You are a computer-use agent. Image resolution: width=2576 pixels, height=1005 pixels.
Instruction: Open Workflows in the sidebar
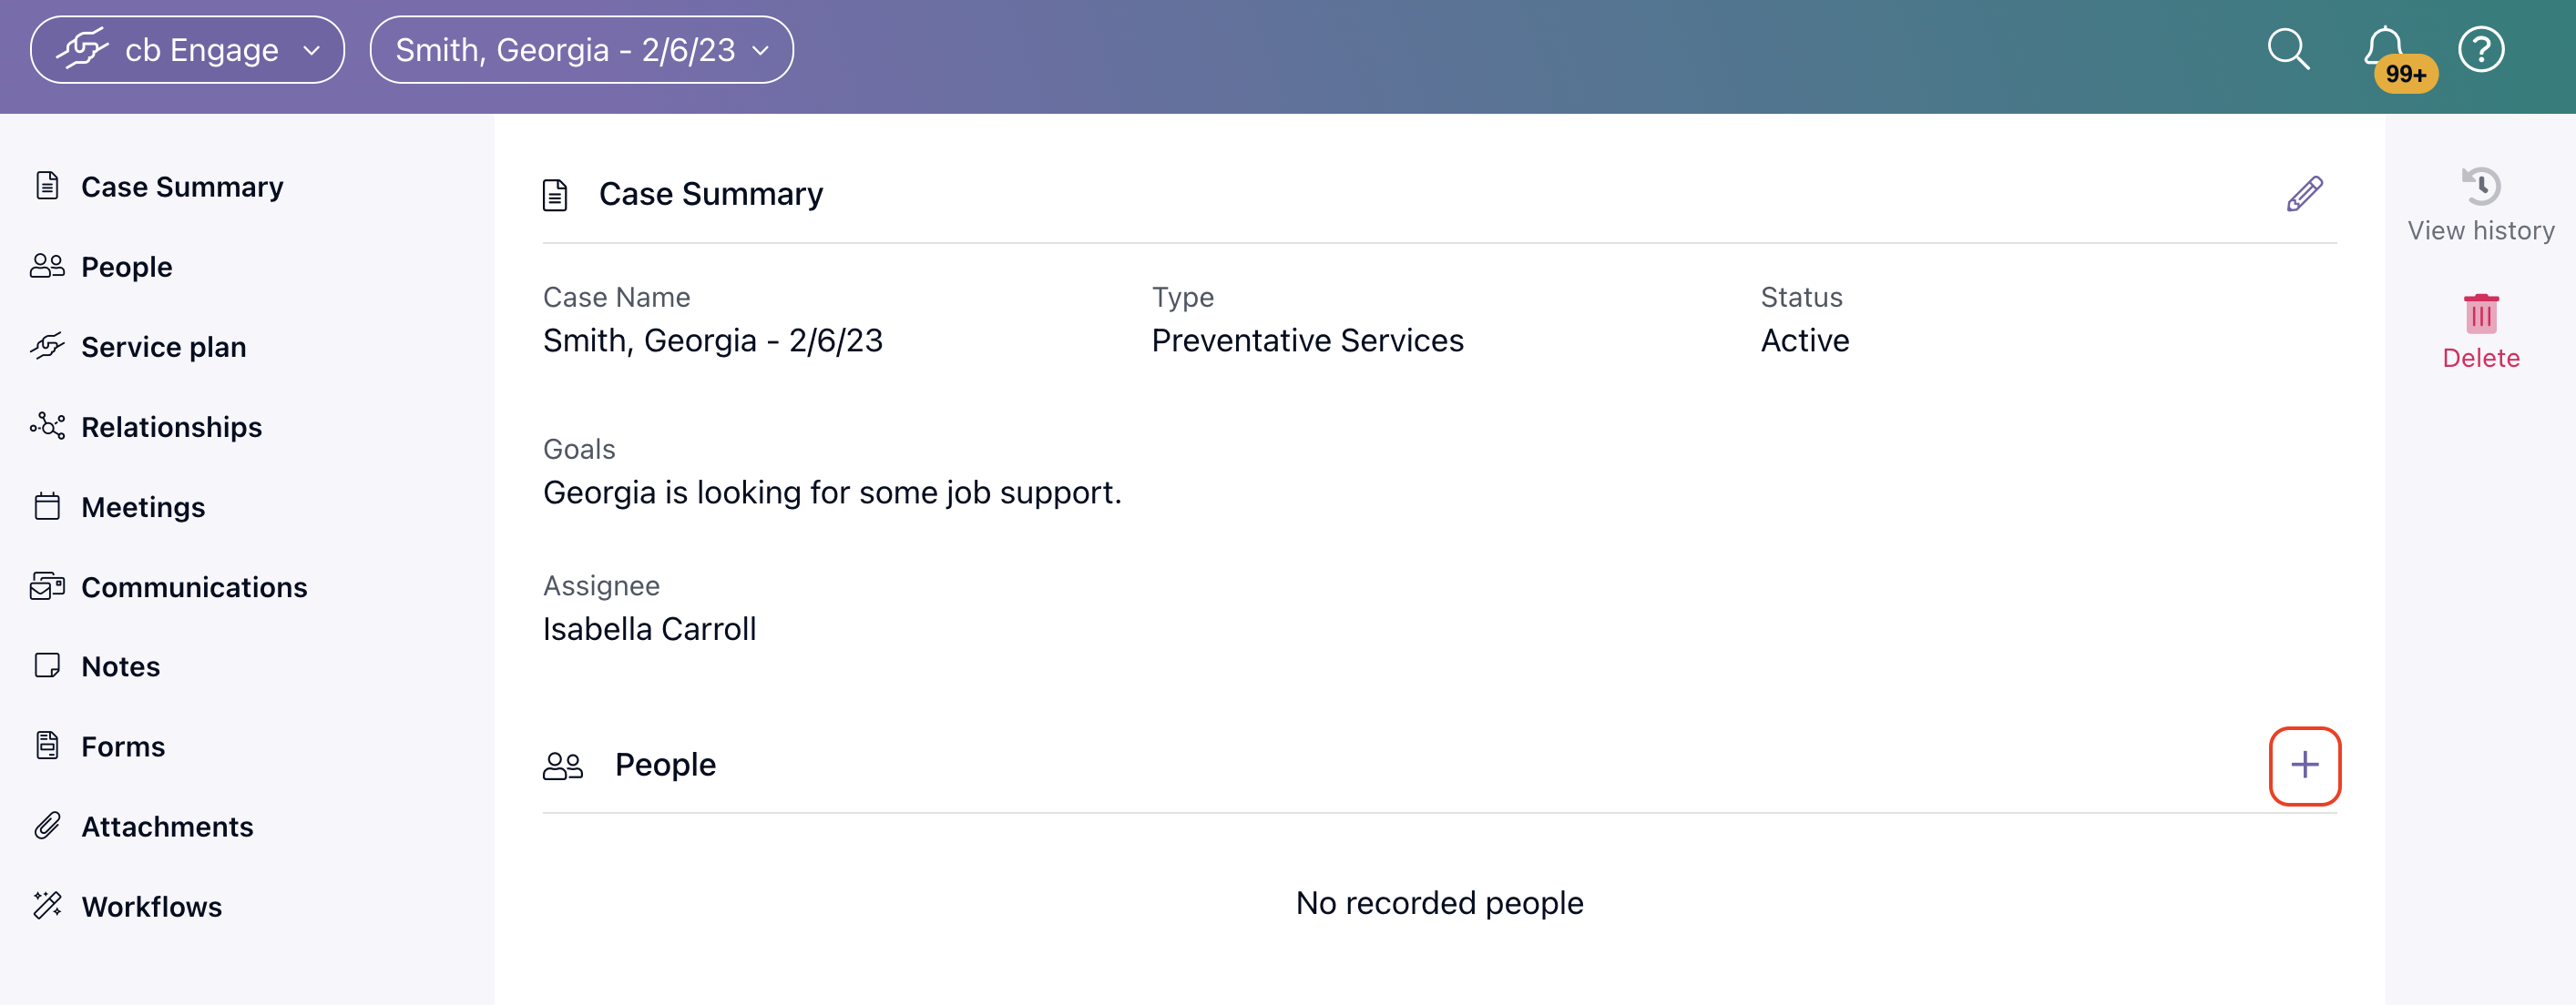click(151, 906)
